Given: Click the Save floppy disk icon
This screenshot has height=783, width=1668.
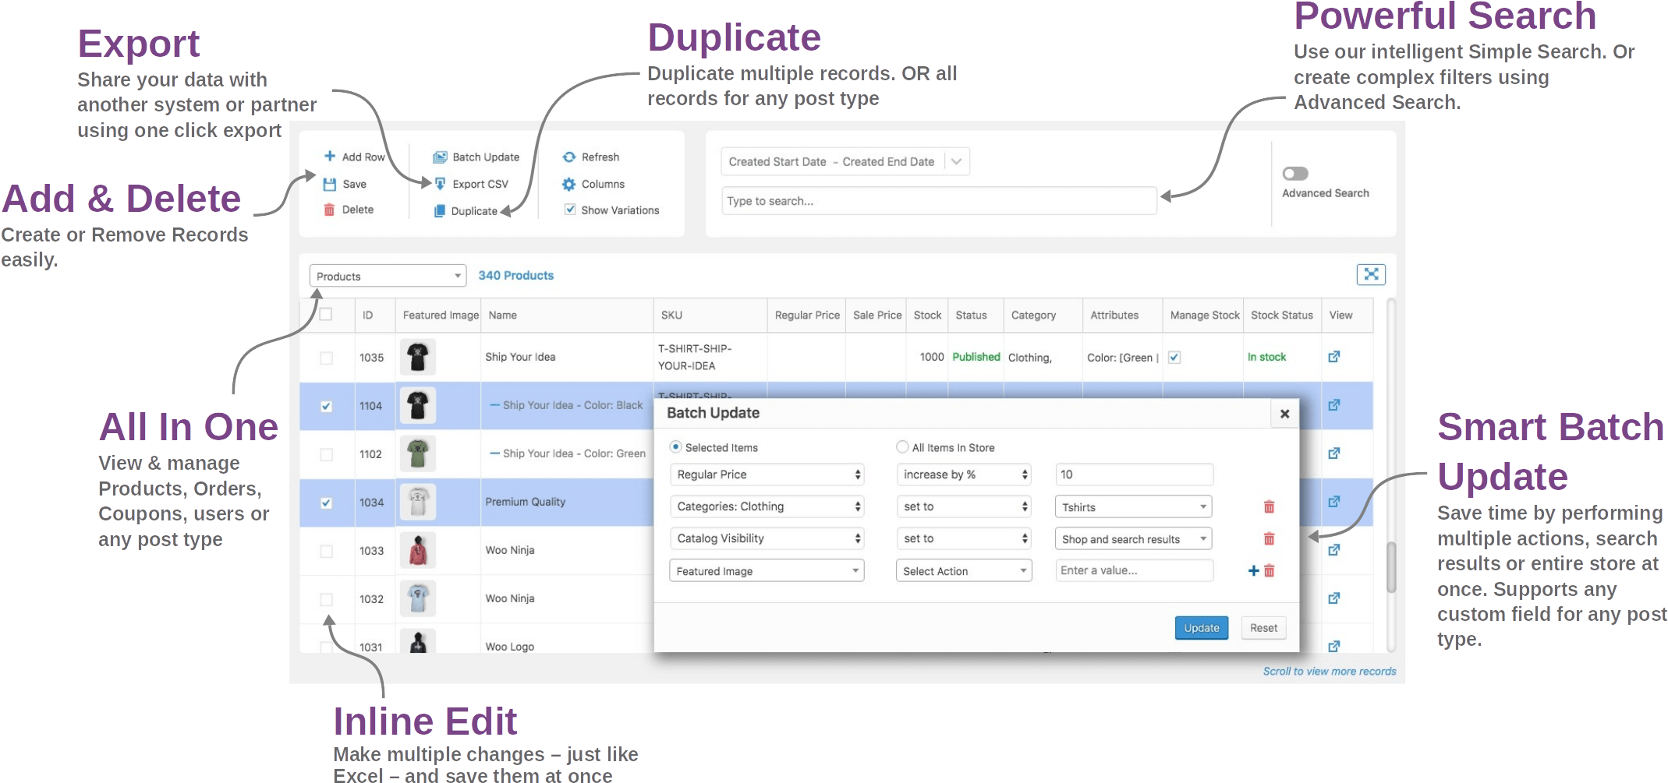Looking at the screenshot, I should click(x=330, y=185).
